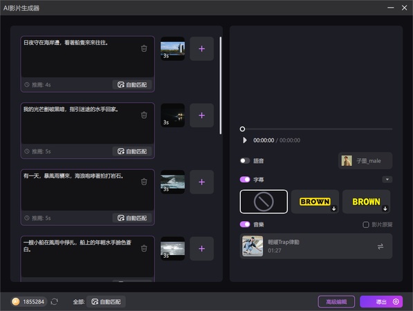Screen dimensions: 413x311
Task: Toggle the 音樂 music switch
Action: coord(245,225)
